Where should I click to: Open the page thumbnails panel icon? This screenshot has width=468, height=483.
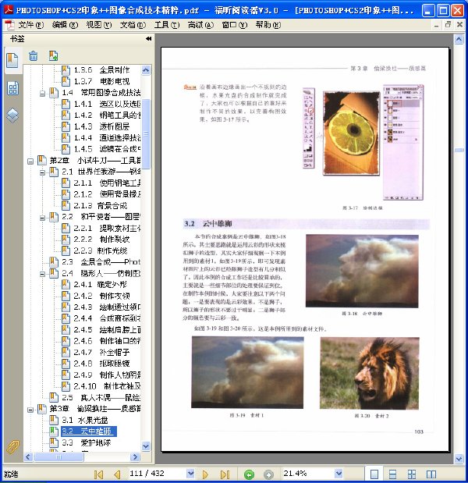pyautogui.click(x=12, y=88)
